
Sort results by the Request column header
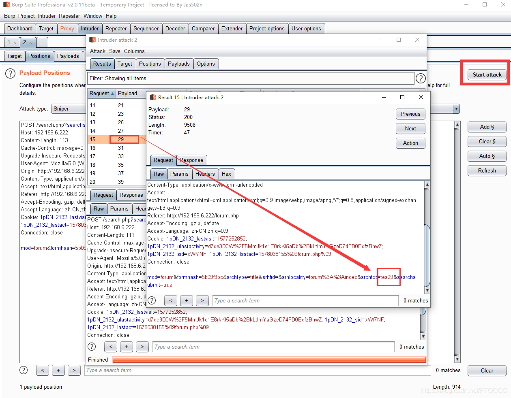pos(102,94)
